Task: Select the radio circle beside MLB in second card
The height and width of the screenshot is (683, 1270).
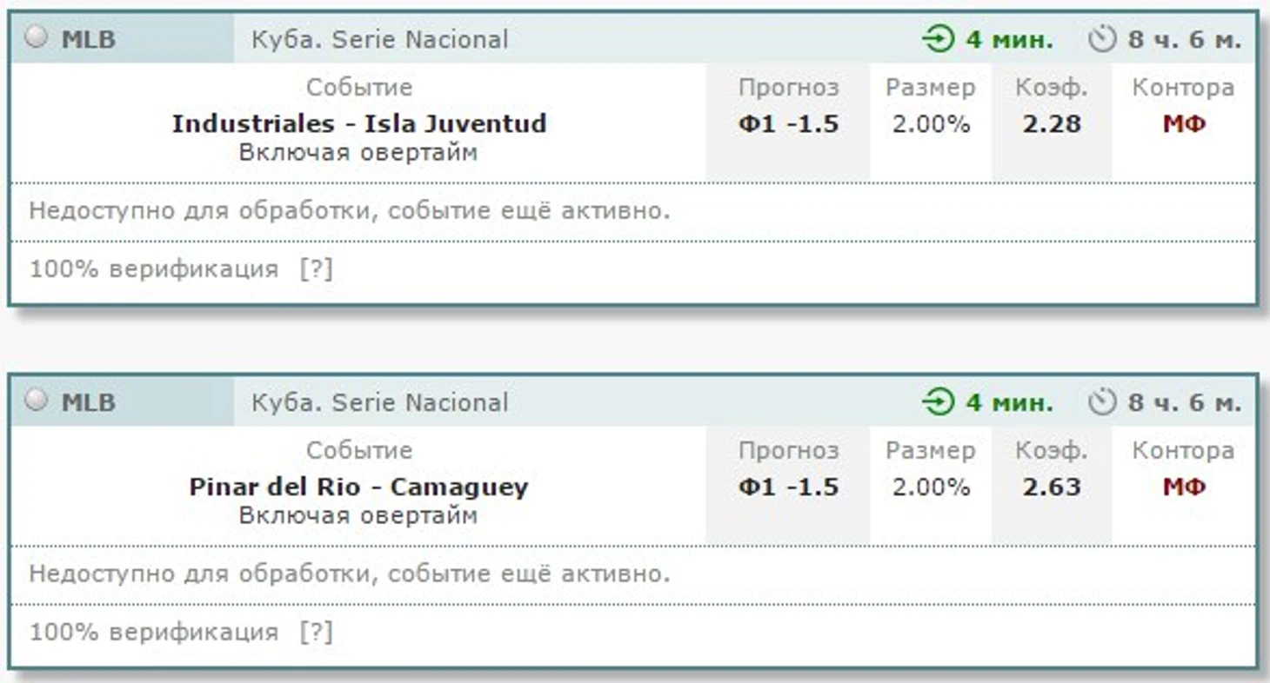Action: tap(36, 401)
